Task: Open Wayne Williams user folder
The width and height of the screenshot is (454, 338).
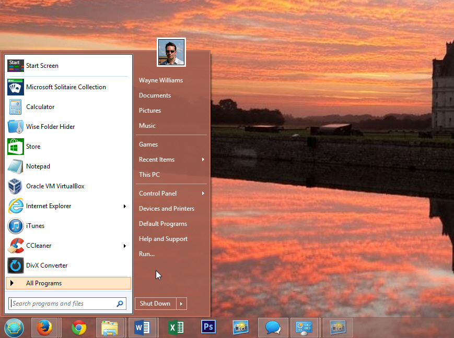Action: 161,80
